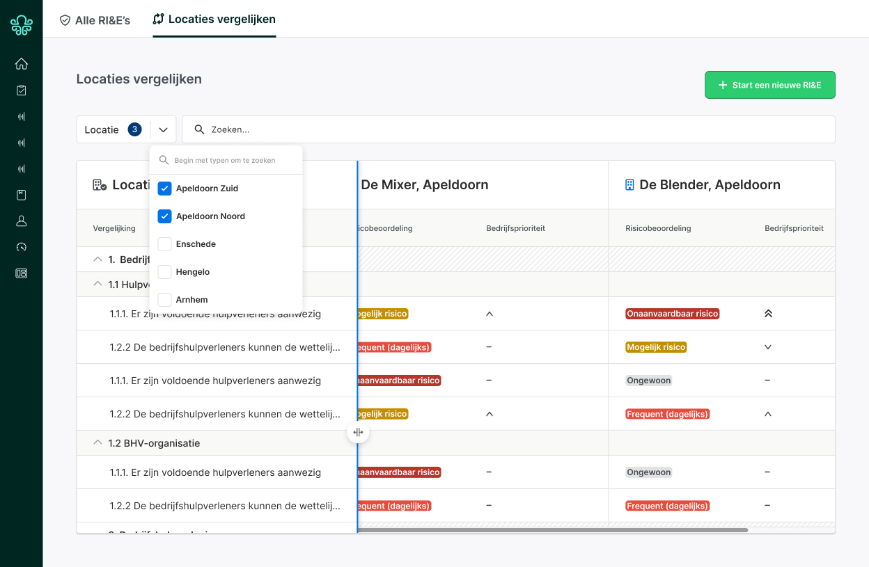Open the news layout sidebar icon
This screenshot has width=869, height=567.
(x=22, y=273)
